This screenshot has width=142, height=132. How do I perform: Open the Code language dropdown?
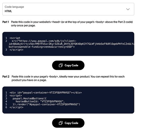click(x=68, y=9)
